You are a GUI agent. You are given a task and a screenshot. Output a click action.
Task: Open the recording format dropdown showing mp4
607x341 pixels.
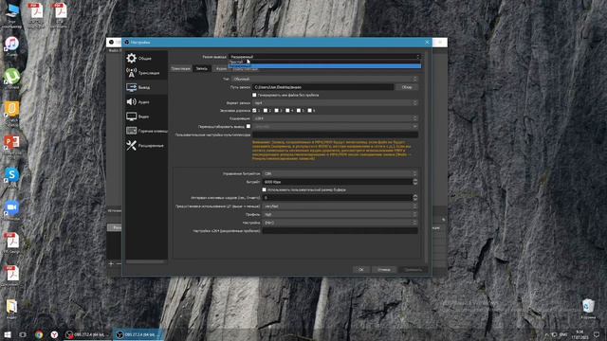click(x=335, y=103)
